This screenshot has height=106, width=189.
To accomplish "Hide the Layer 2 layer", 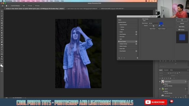I will click(160, 89).
